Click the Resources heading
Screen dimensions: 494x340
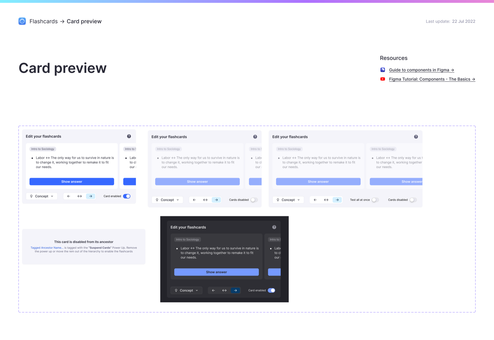click(x=394, y=58)
